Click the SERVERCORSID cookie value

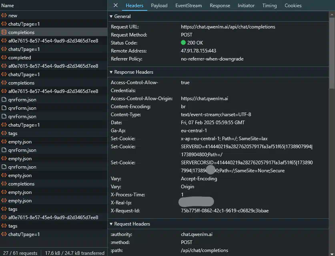tap(247, 167)
